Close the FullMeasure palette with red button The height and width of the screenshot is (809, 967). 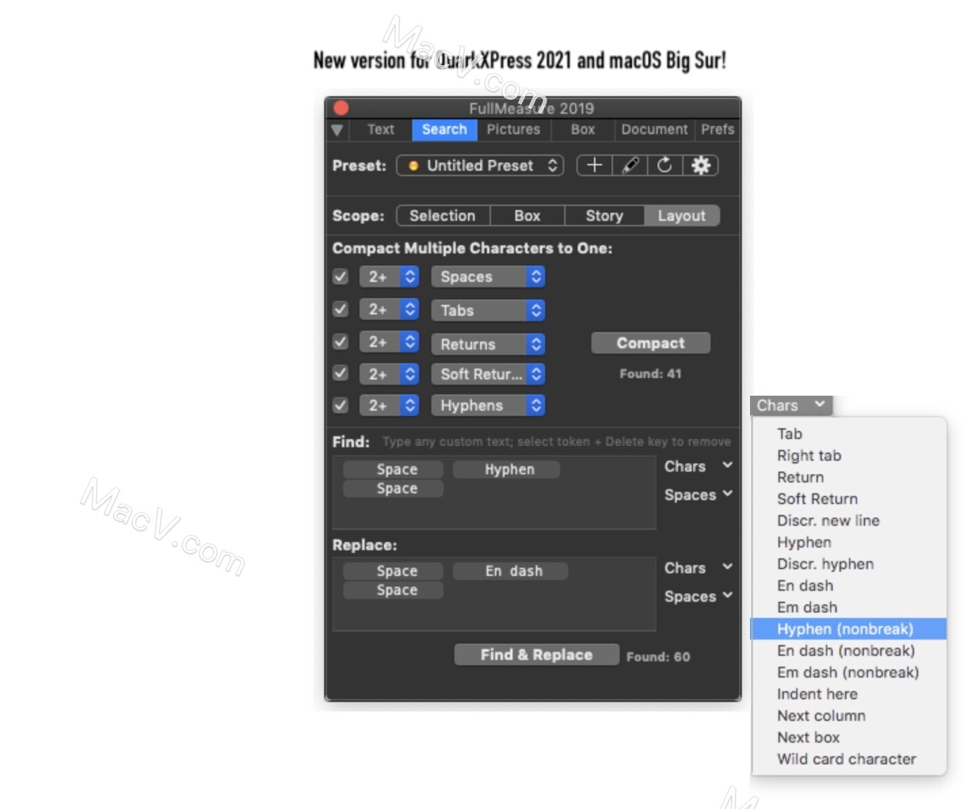pyautogui.click(x=341, y=108)
